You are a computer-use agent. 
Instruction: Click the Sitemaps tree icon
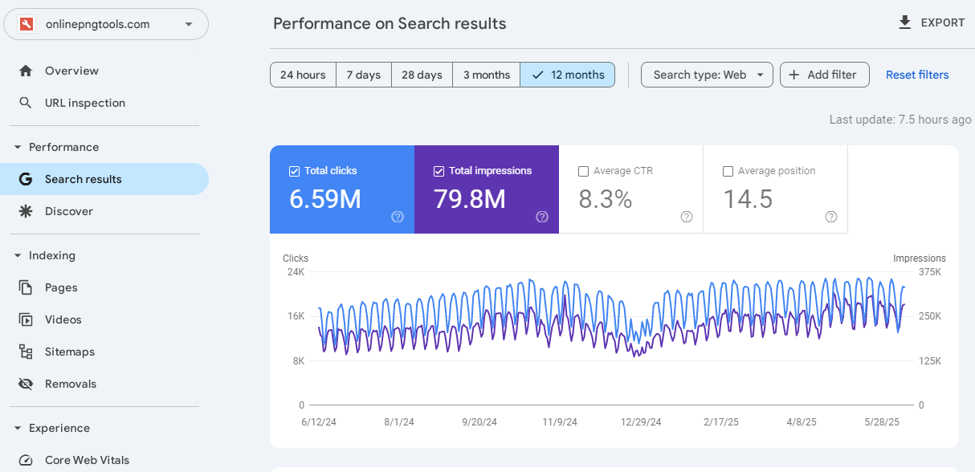[26, 352]
